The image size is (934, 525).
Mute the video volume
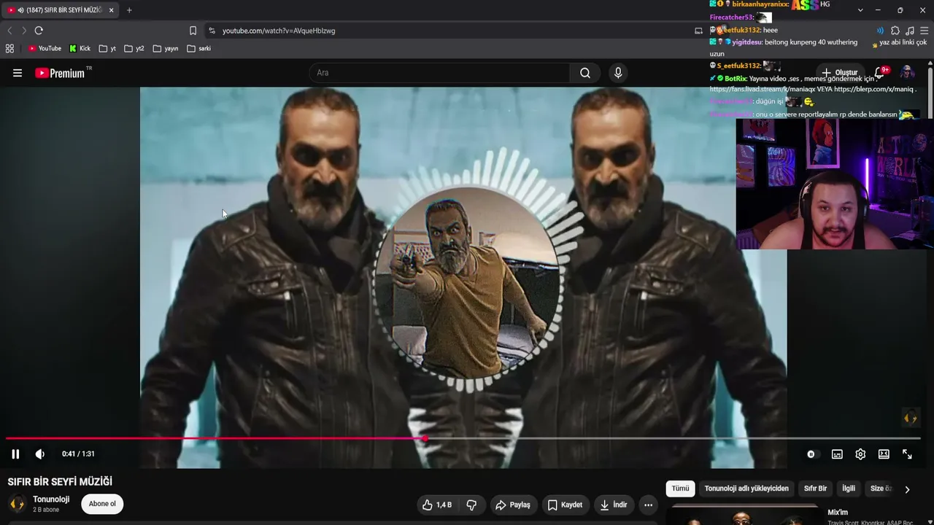tap(40, 454)
